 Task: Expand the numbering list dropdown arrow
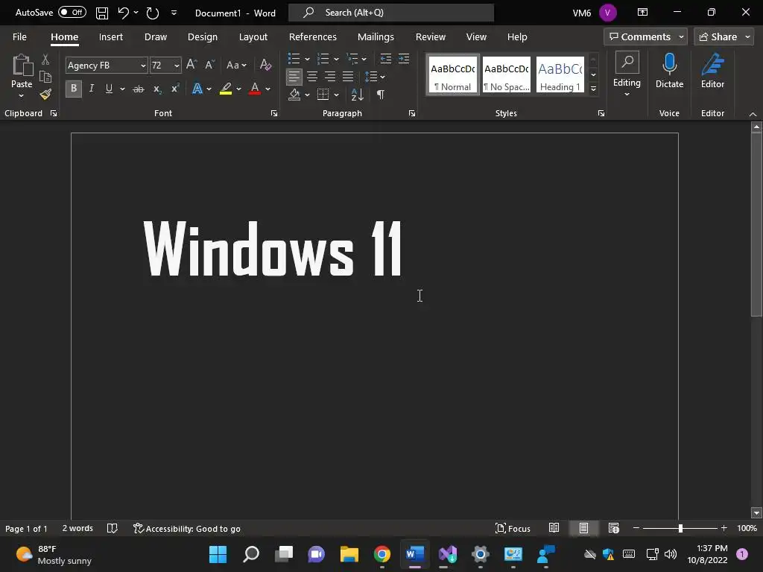tap(336, 60)
